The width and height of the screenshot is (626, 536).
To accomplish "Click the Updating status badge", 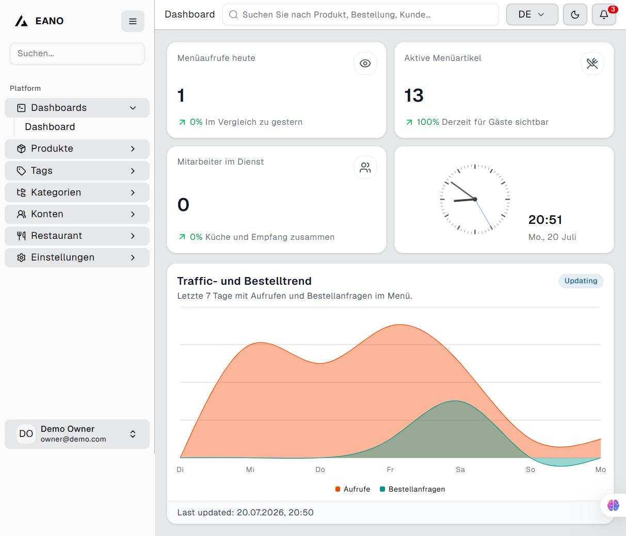I will 581,281.
